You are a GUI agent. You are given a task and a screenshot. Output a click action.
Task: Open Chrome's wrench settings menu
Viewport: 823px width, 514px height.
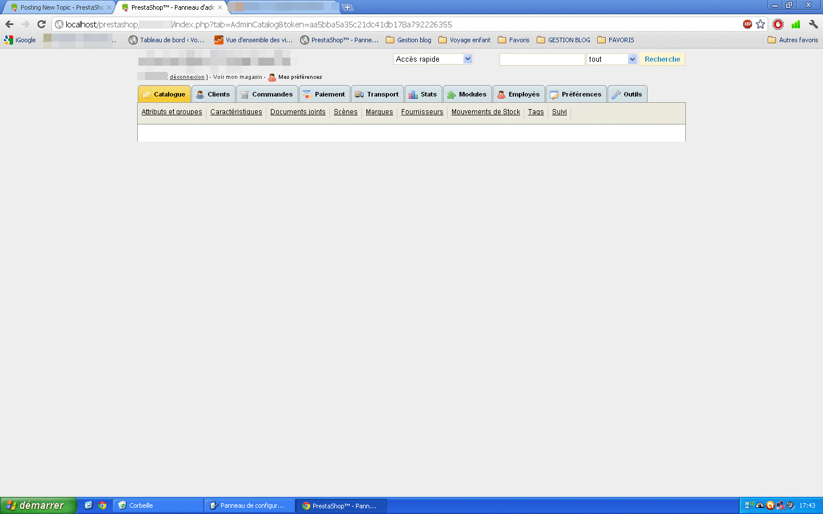[813, 24]
